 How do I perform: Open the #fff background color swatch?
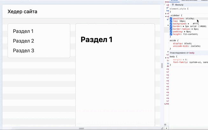coord(191,24)
